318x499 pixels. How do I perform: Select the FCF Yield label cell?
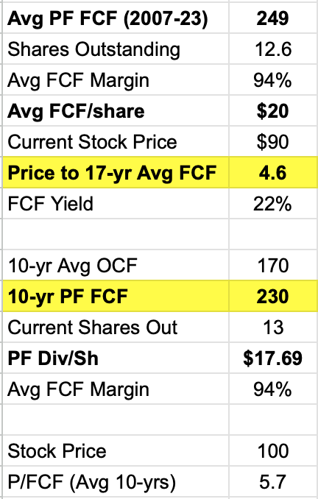[x=116, y=203]
